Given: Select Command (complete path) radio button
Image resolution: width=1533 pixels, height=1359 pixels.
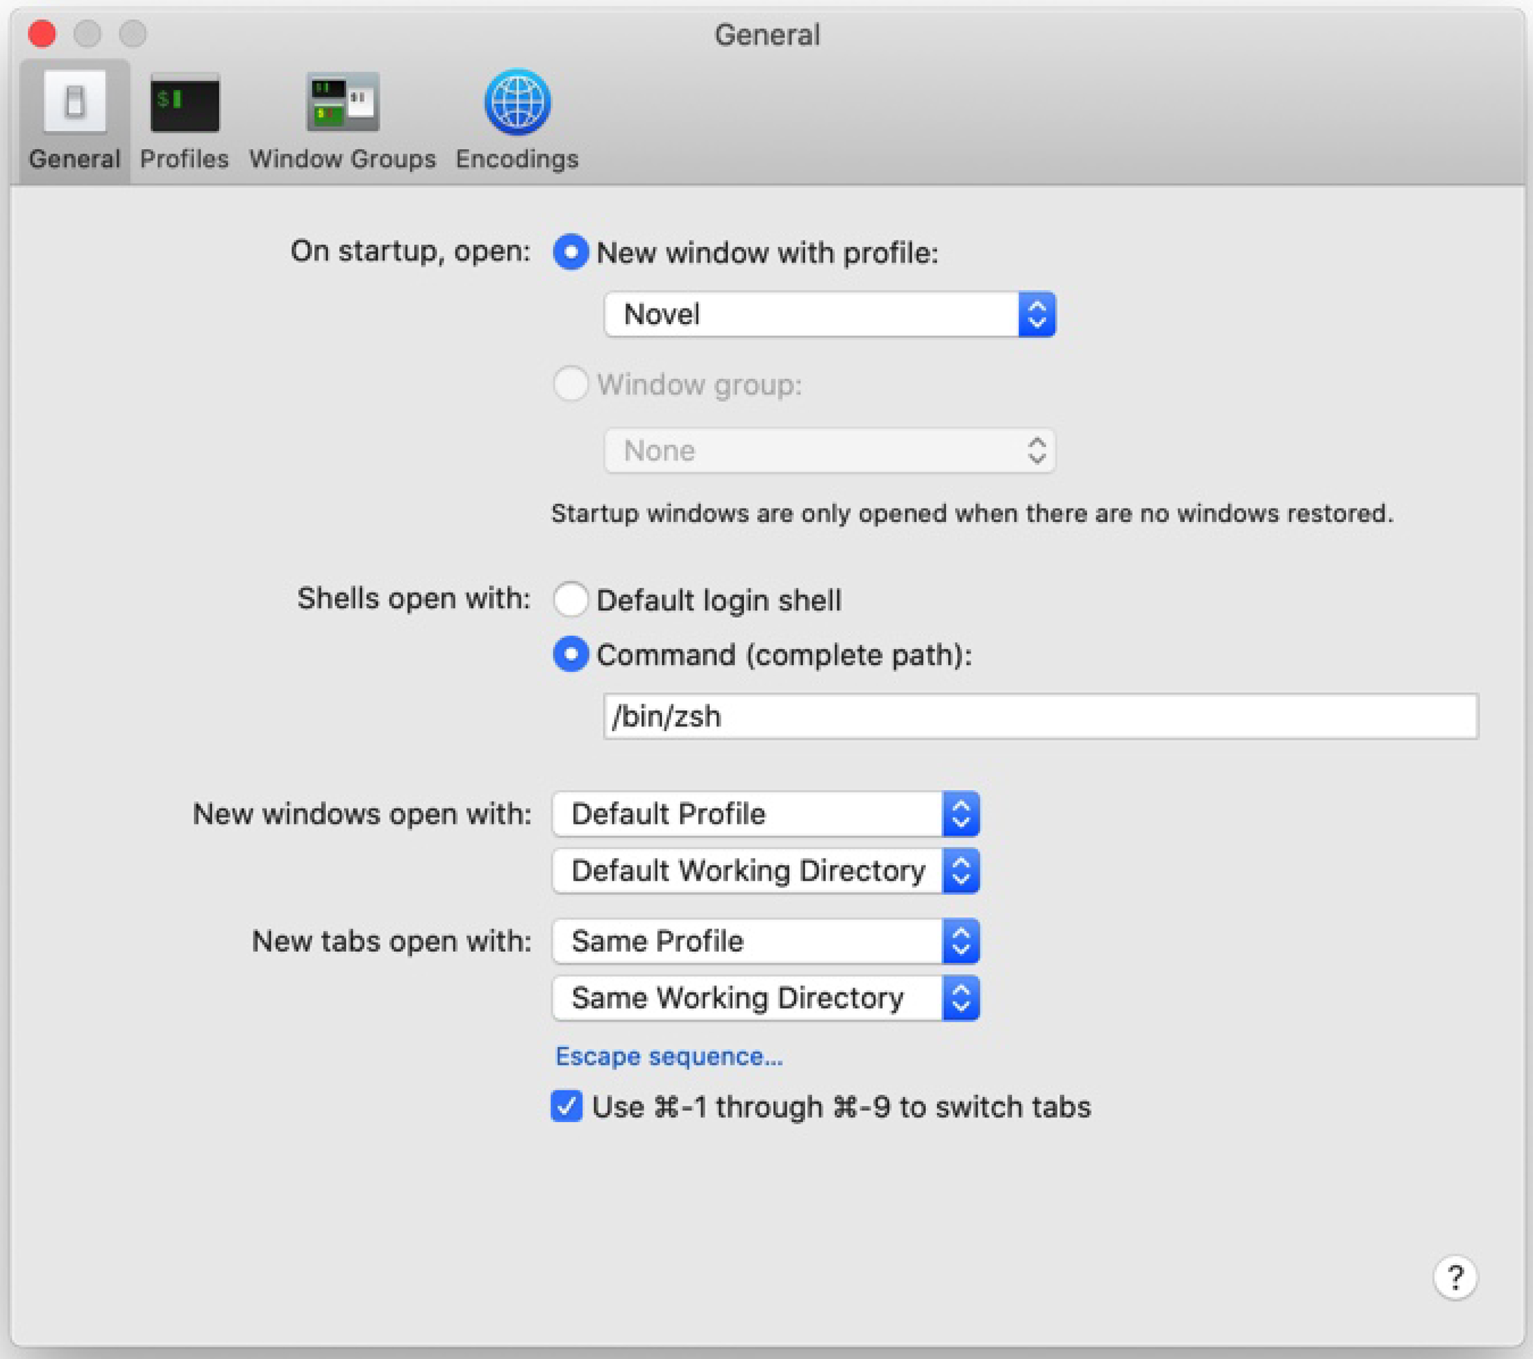Looking at the screenshot, I should (570, 655).
